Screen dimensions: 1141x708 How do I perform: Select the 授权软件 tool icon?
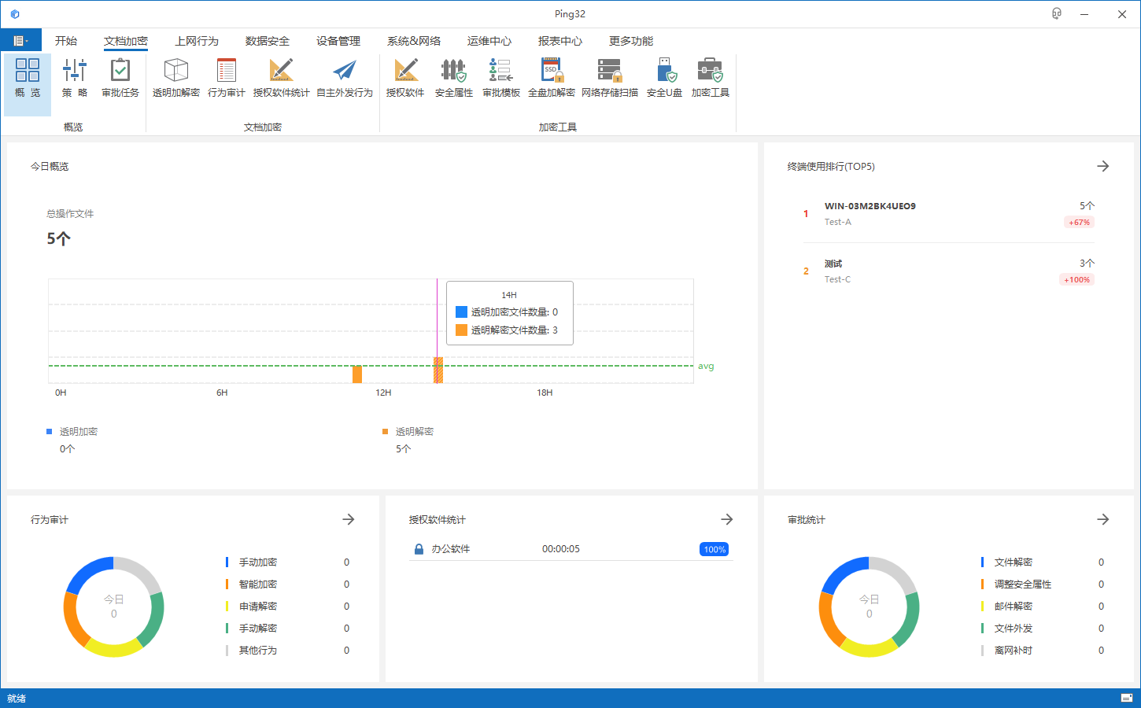[x=405, y=77]
